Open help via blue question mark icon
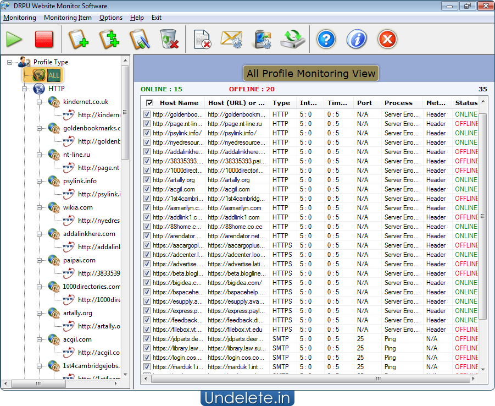This screenshot has width=495, height=406. pos(326,40)
